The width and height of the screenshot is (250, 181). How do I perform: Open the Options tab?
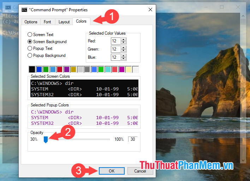(31, 22)
